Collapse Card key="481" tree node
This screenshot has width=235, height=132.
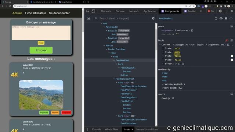(116, 82)
